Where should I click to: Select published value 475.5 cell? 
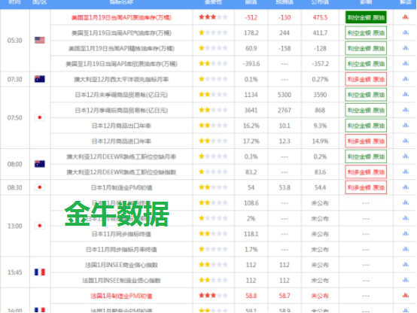[x=320, y=17]
